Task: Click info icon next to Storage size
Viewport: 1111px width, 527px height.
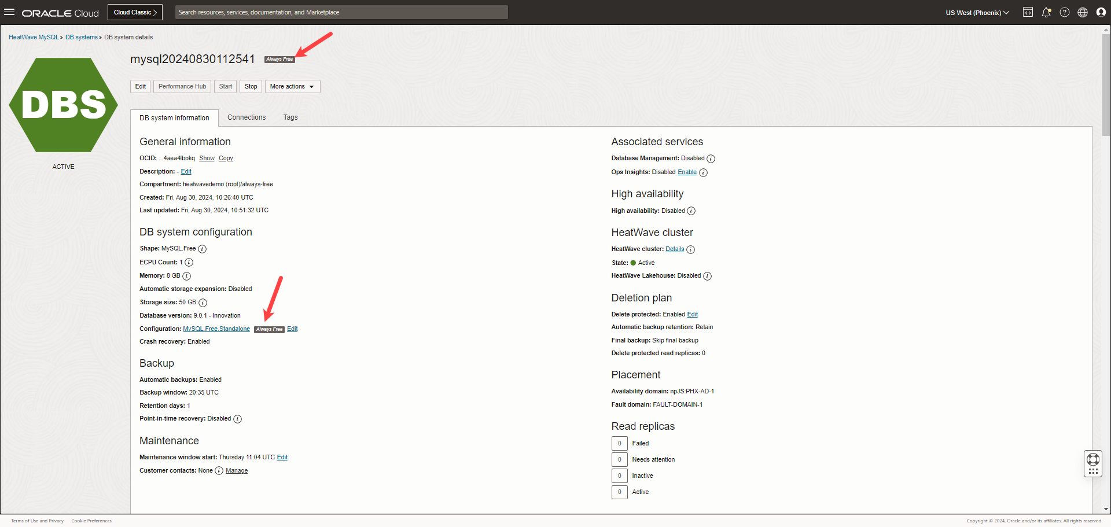Action: (x=203, y=303)
